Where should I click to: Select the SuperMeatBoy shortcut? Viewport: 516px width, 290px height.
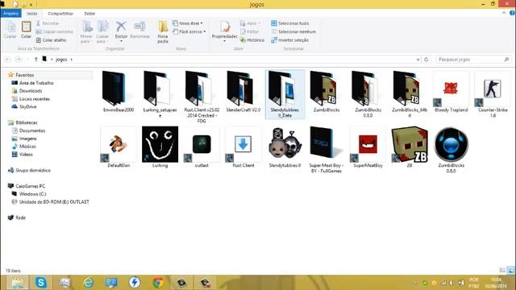pos(368,147)
